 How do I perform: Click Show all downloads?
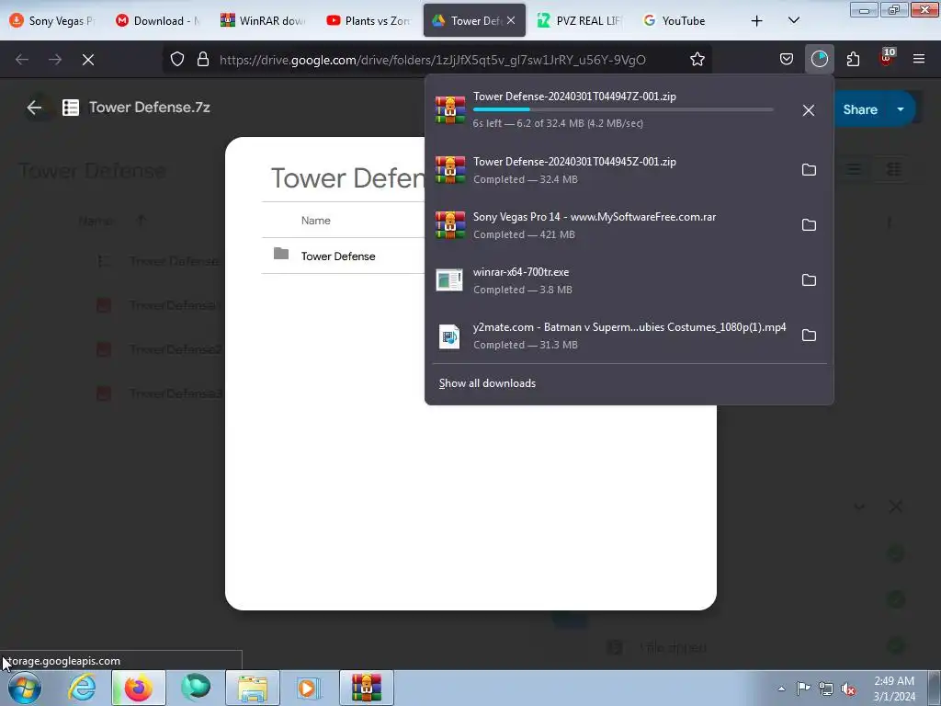487,383
